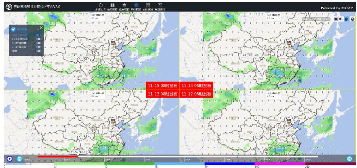The width and height of the screenshot is (357, 168).
Task: Open the 多源实况 circular-arrows nav icon
Action: [101, 5]
